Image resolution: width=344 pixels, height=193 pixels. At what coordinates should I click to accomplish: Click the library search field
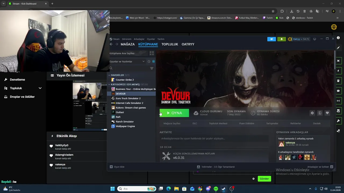click(129, 68)
